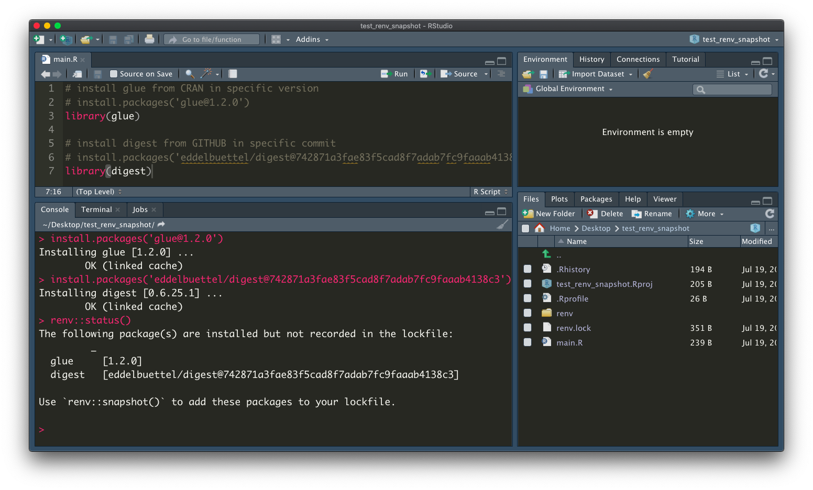The height and width of the screenshot is (490, 813).
Task: Click the Find/Replace magnifier in editor
Action: tap(190, 74)
